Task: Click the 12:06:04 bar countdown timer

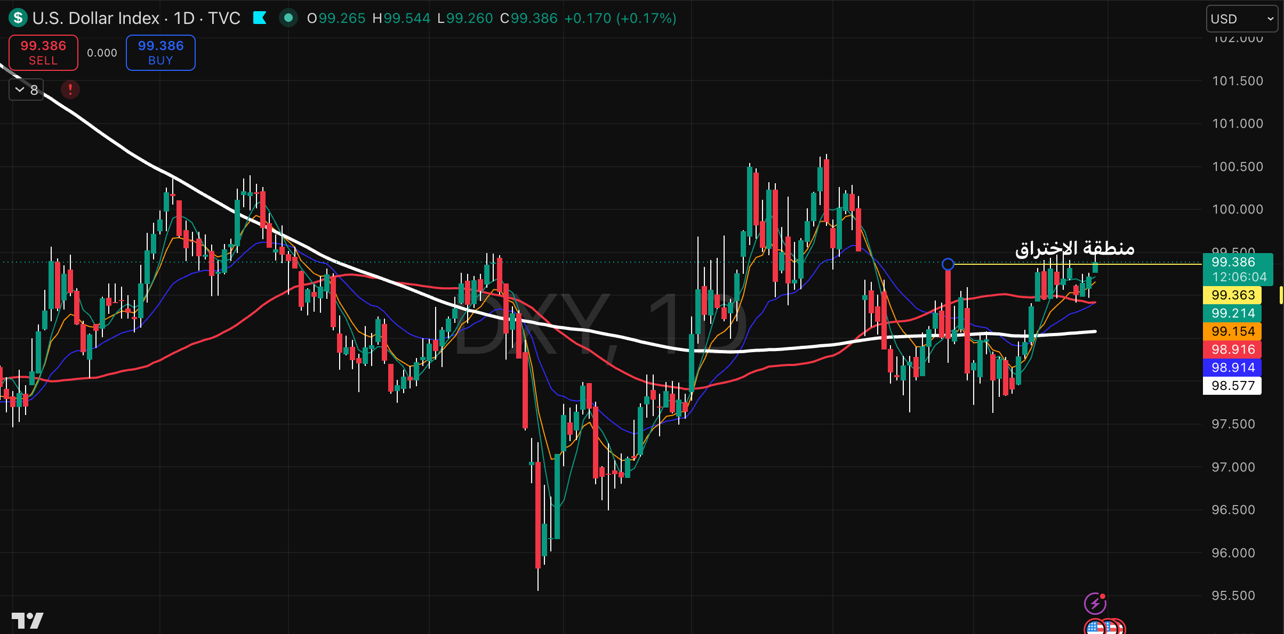Action: [x=1239, y=277]
